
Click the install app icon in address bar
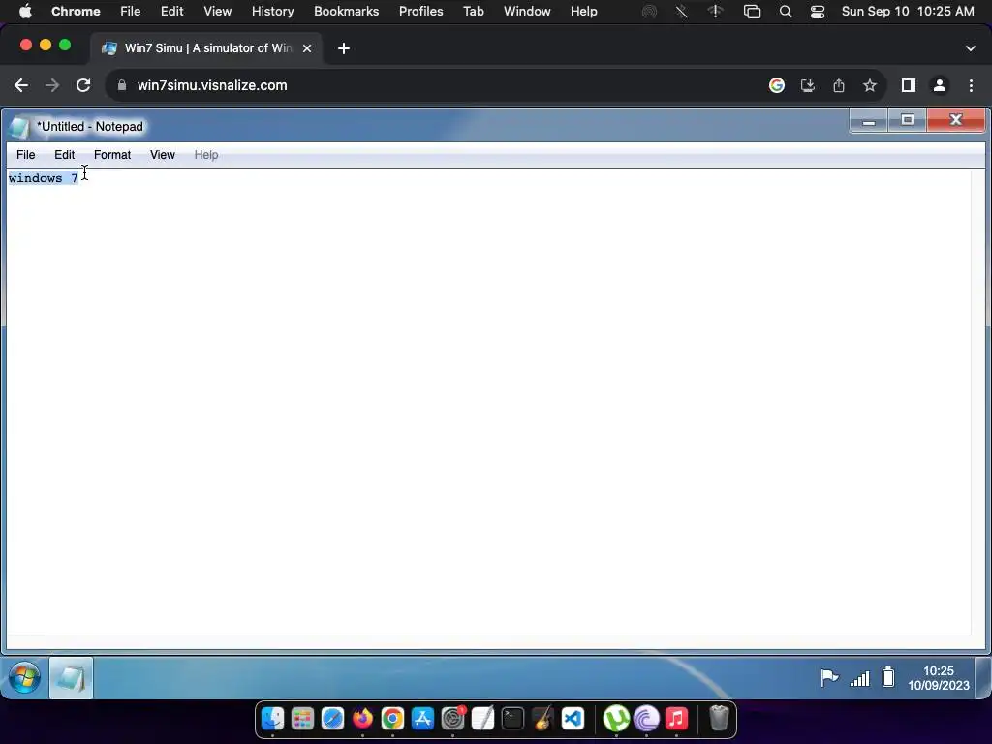808,85
